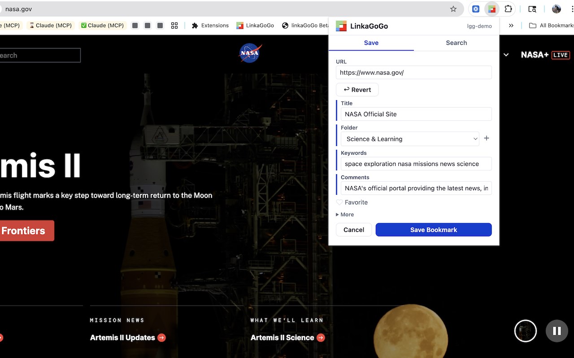Pause the hero background video

557,331
